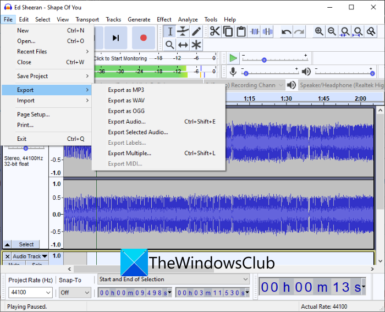The height and width of the screenshot is (312, 385).
Task: Click the Fit Project to Width icon
Action: tap(358, 31)
